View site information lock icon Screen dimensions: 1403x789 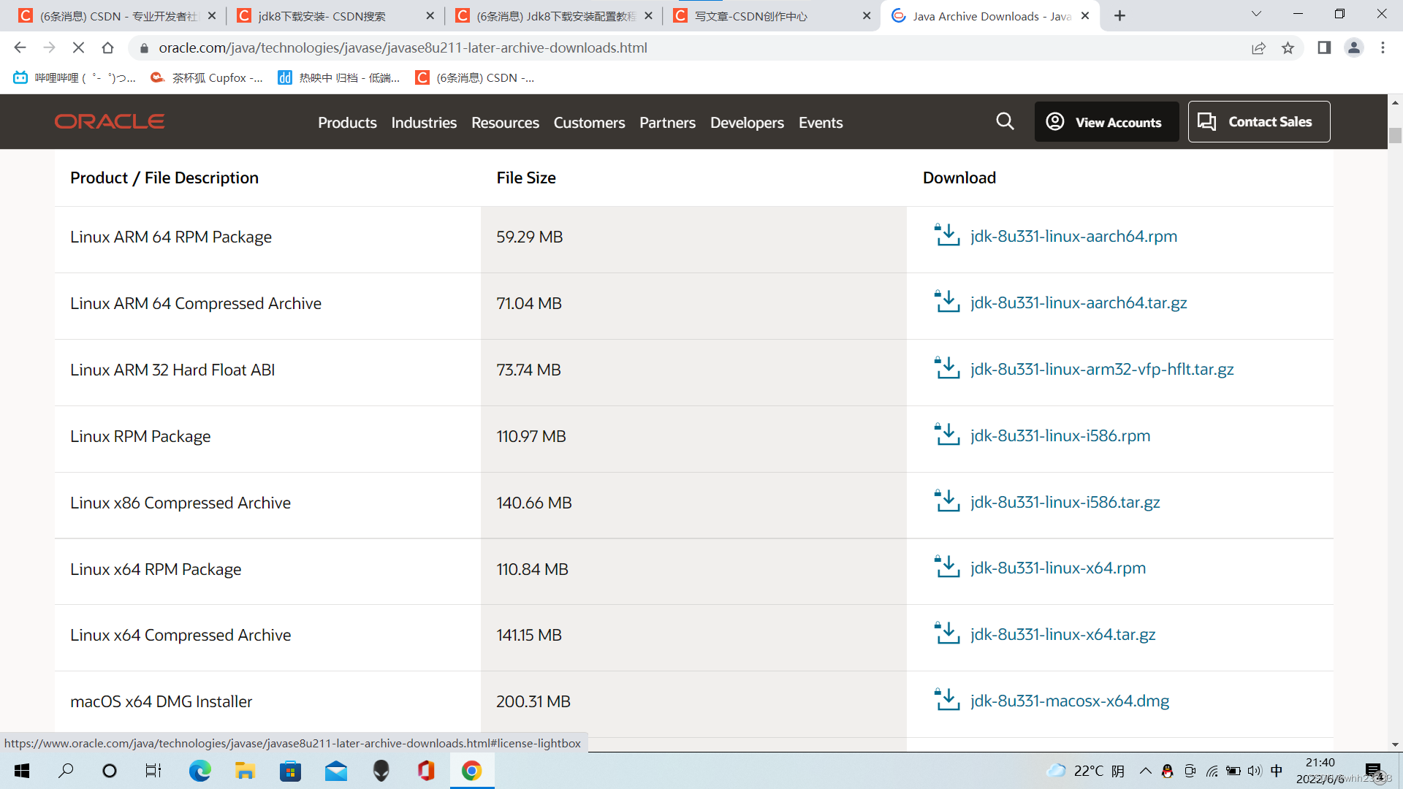click(144, 48)
